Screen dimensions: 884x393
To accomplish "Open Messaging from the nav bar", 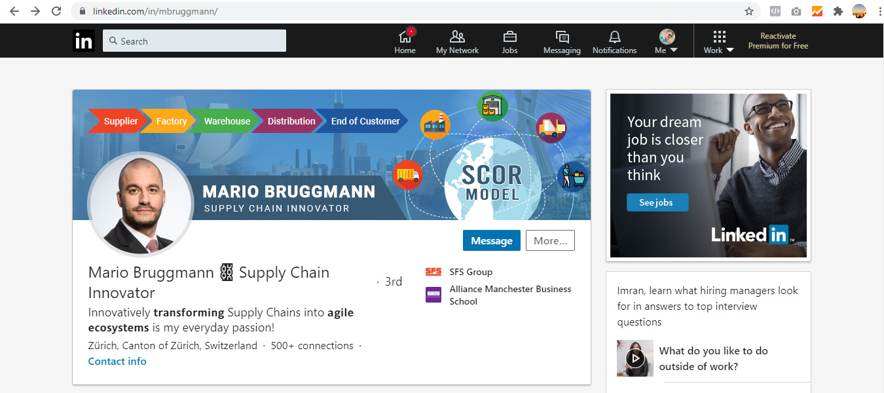I will (x=562, y=41).
